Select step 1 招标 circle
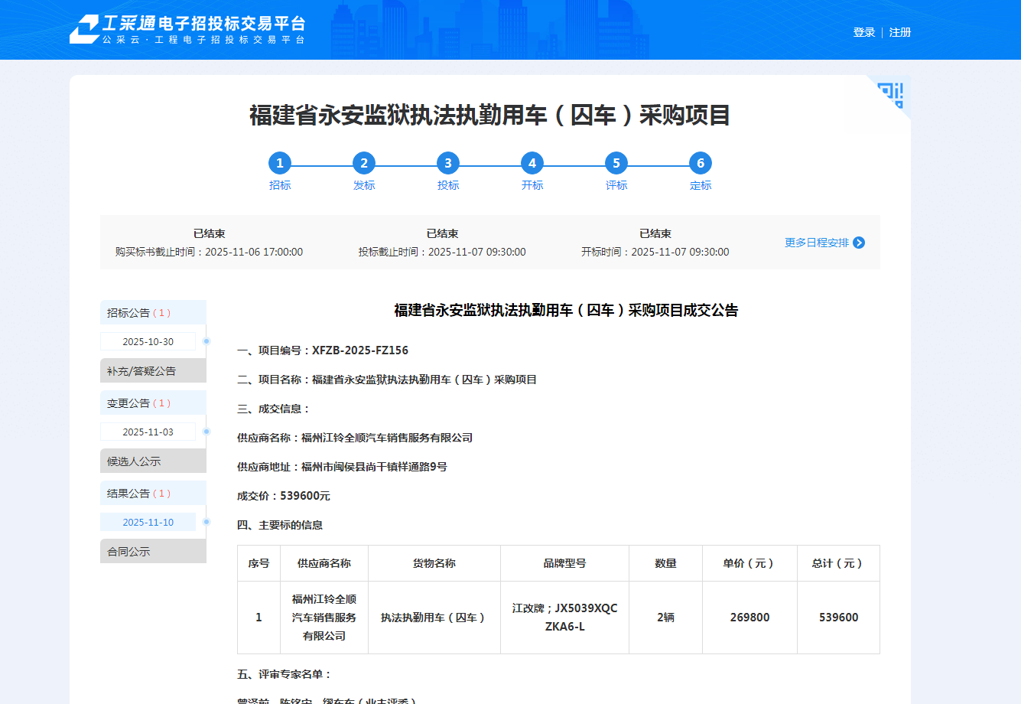This screenshot has width=1021, height=704. pos(280,163)
